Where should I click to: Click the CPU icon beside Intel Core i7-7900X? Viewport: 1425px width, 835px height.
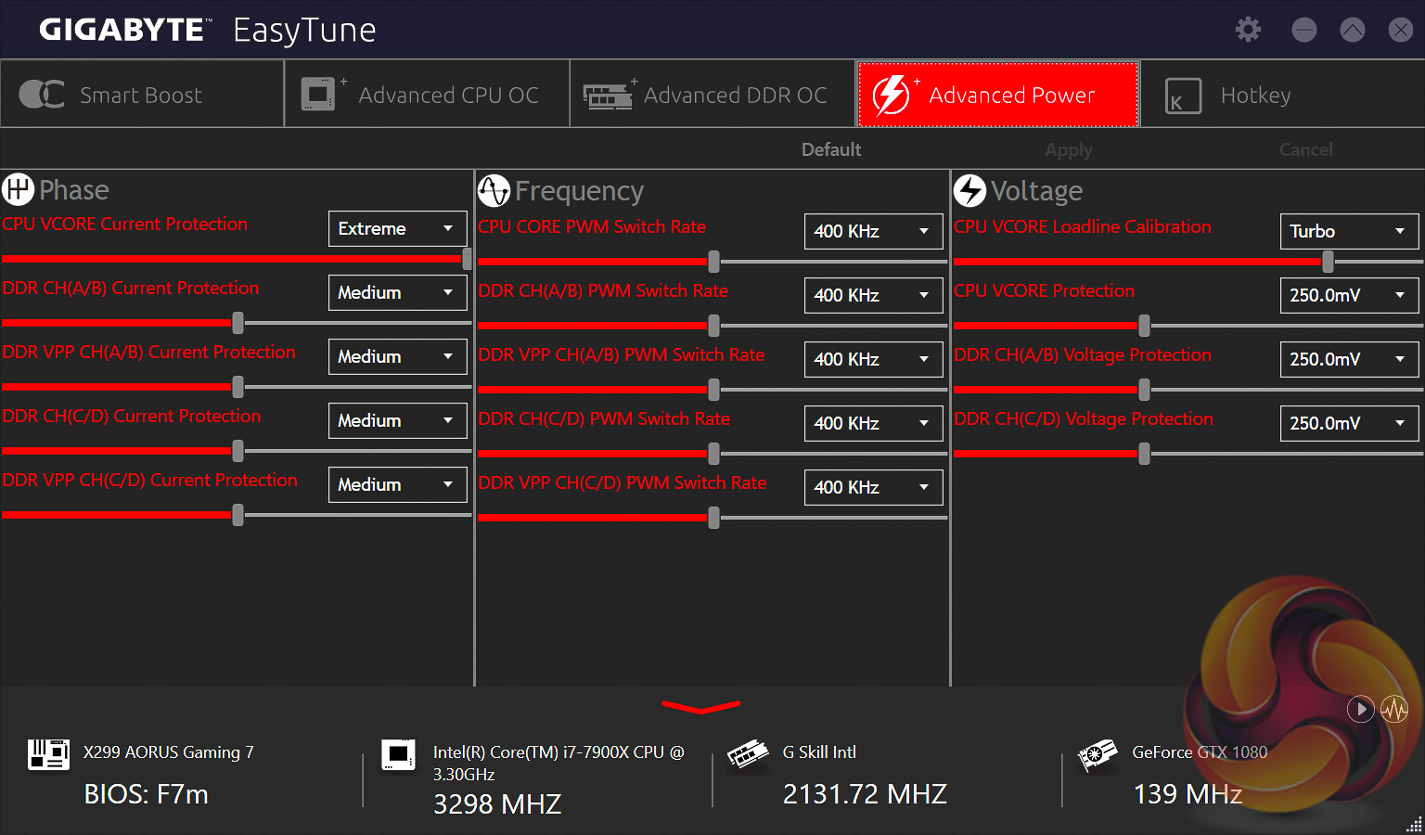[399, 754]
